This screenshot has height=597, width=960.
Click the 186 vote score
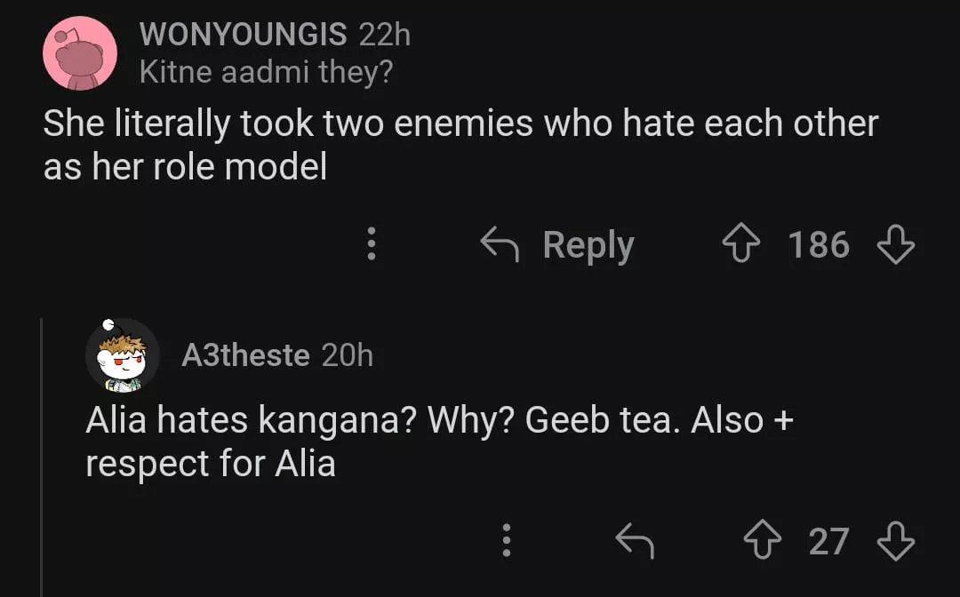pyautogui.click(x=819, y=245)
